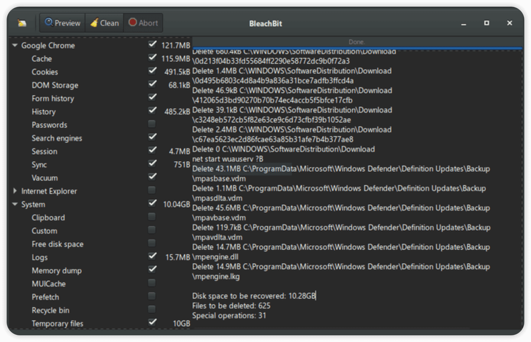Click the Clean button label
This screenshot has width=531, height=342.
[x=110, y=23]
